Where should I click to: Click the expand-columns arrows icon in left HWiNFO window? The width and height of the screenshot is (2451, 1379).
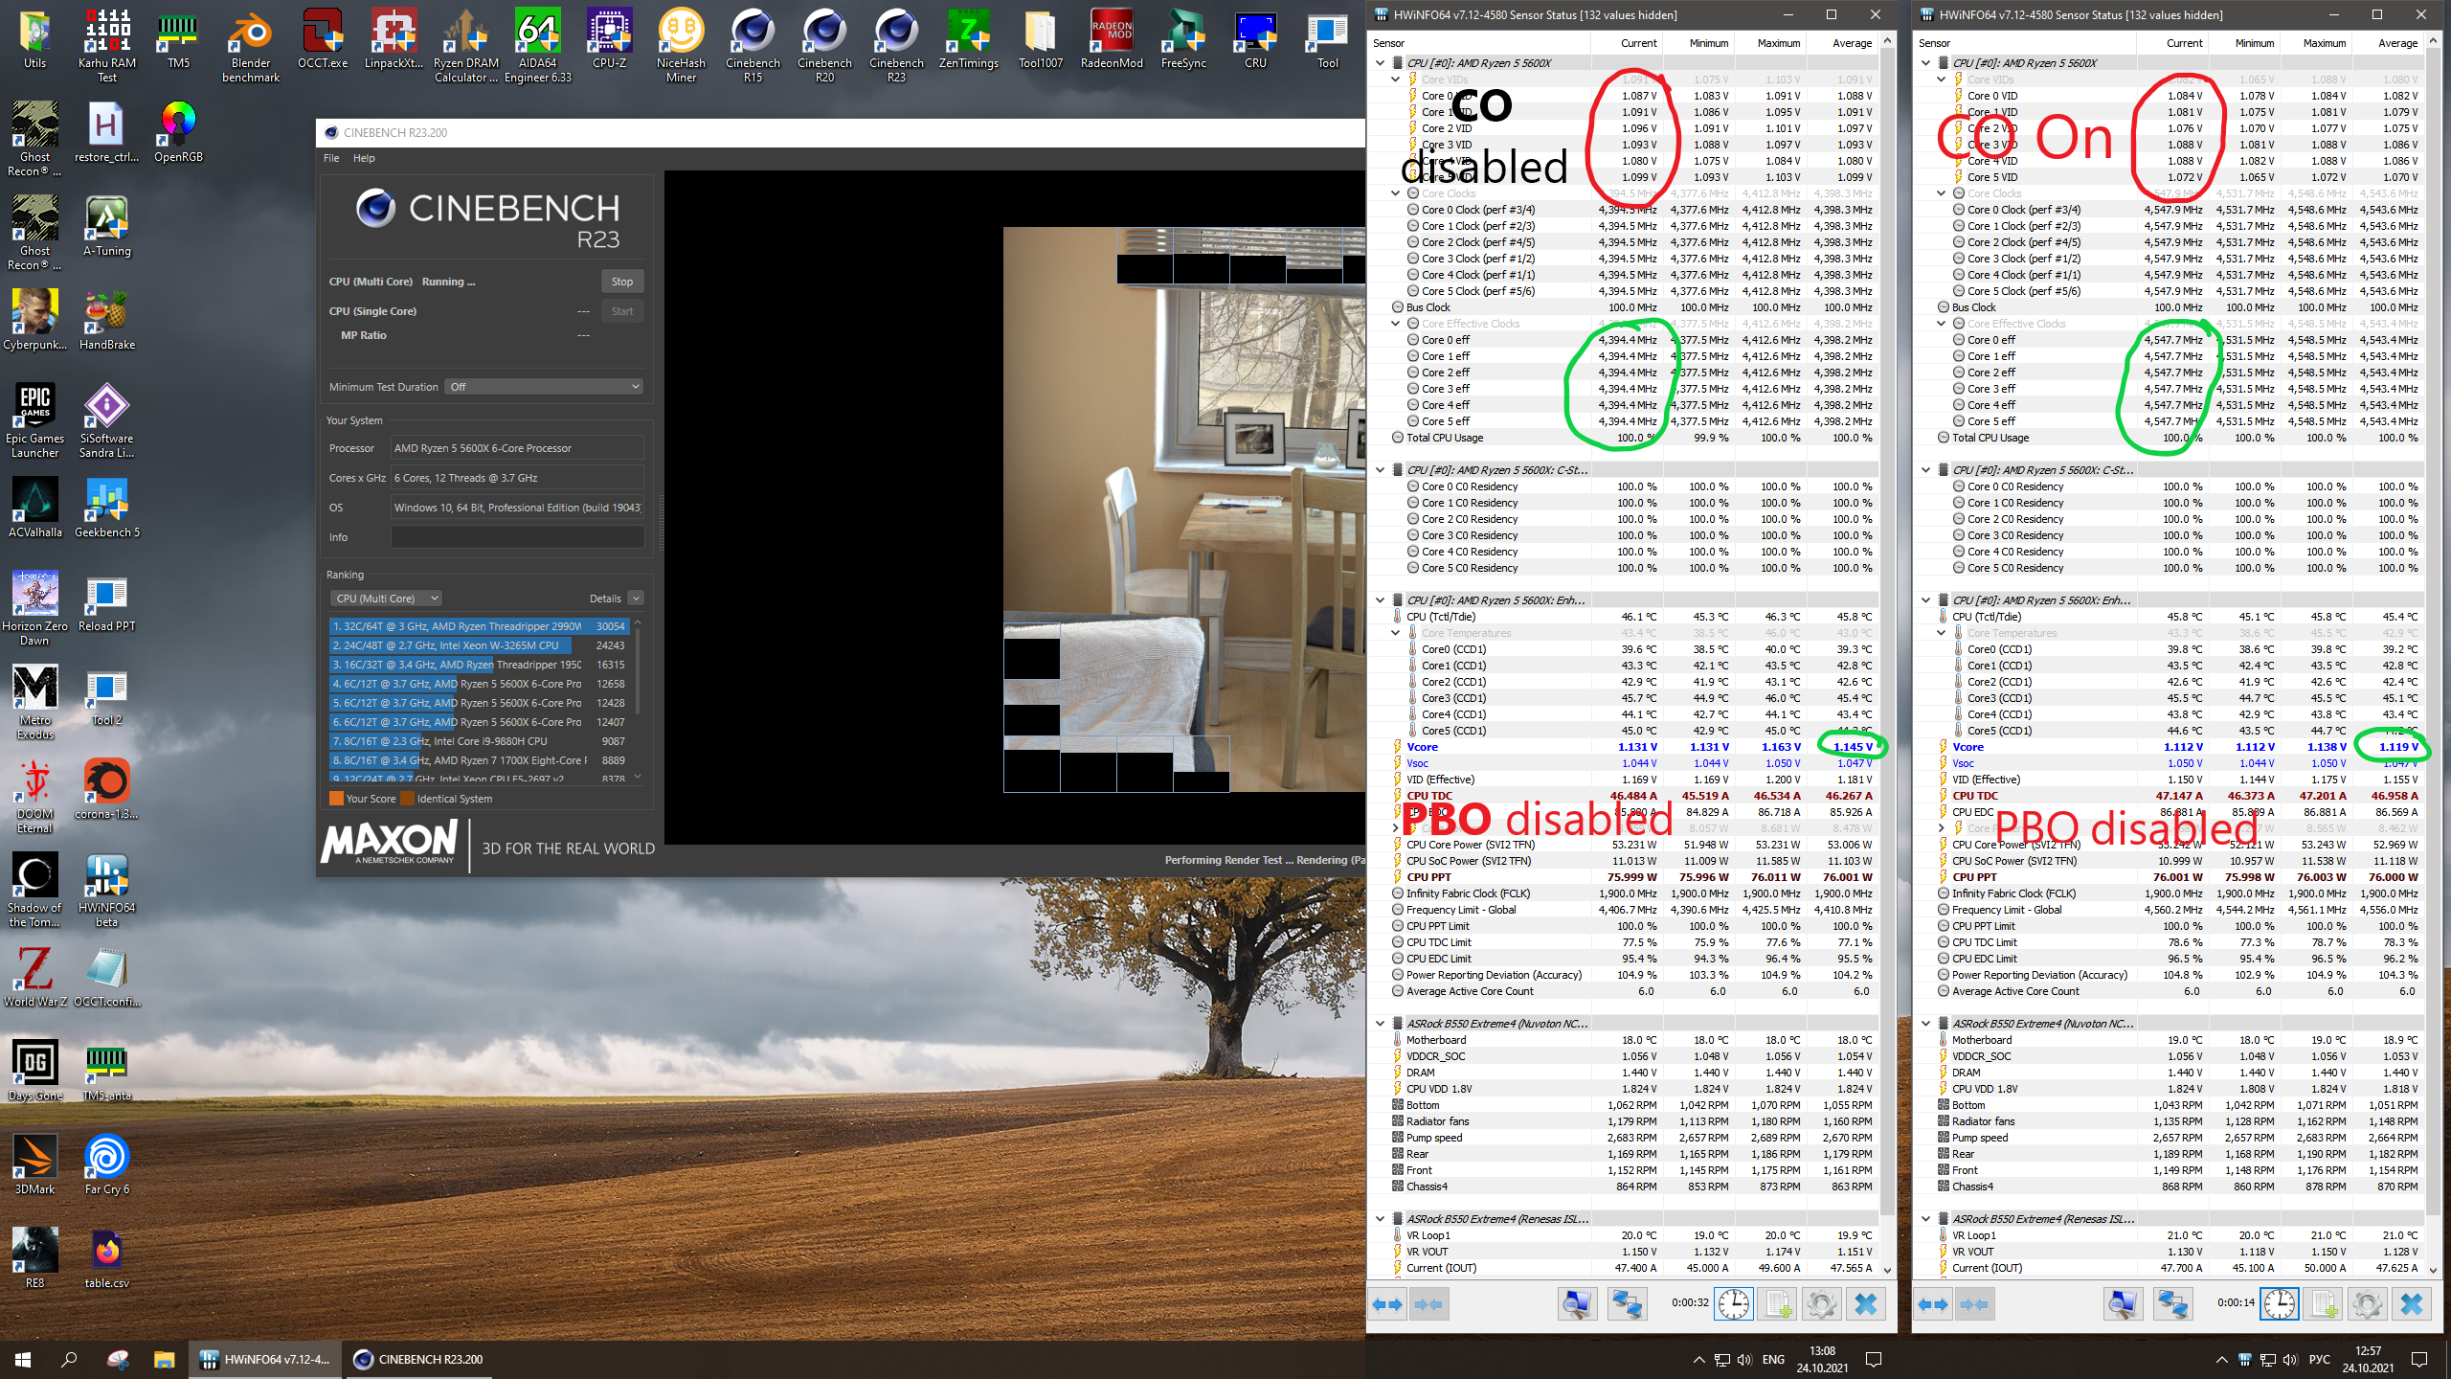coord(1387,1304)
